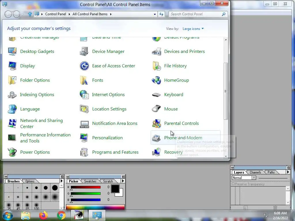Click the up arrow navigation button
Screen dimensions: 295x221
[30, 14]
